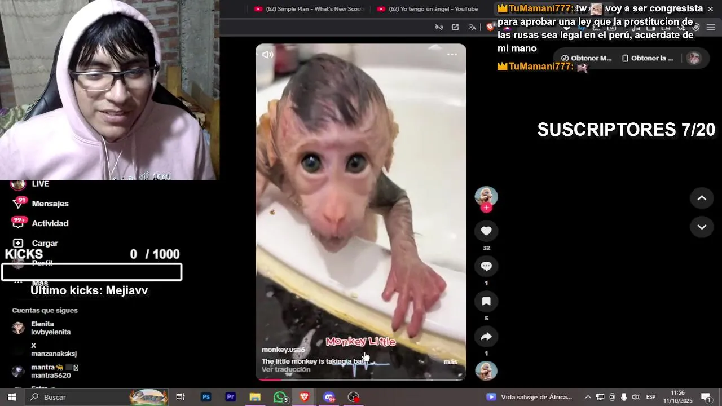Open followed account Elenita lovbyelenita
Screen dimensions: 722x406
[x=51, y=328]
